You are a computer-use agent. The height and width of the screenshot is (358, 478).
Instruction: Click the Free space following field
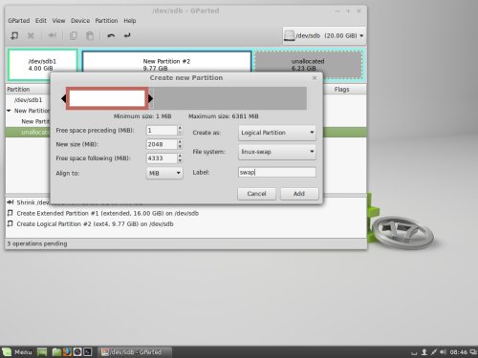pyautogui.click(x=162, y=158)
